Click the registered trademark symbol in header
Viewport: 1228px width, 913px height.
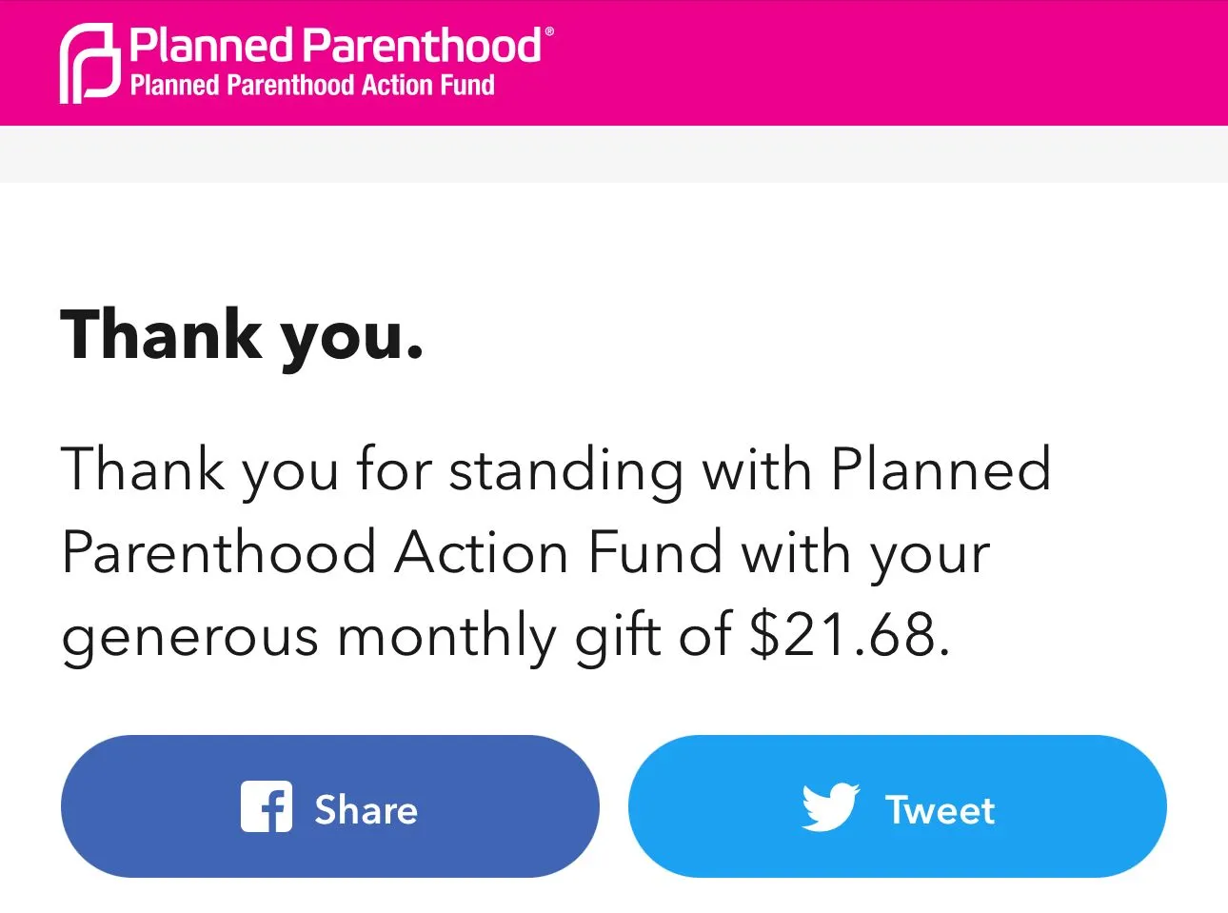[548, 31]
